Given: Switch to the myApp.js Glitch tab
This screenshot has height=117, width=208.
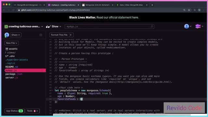Looking at the screenshot, I should [x=63, y=5].
